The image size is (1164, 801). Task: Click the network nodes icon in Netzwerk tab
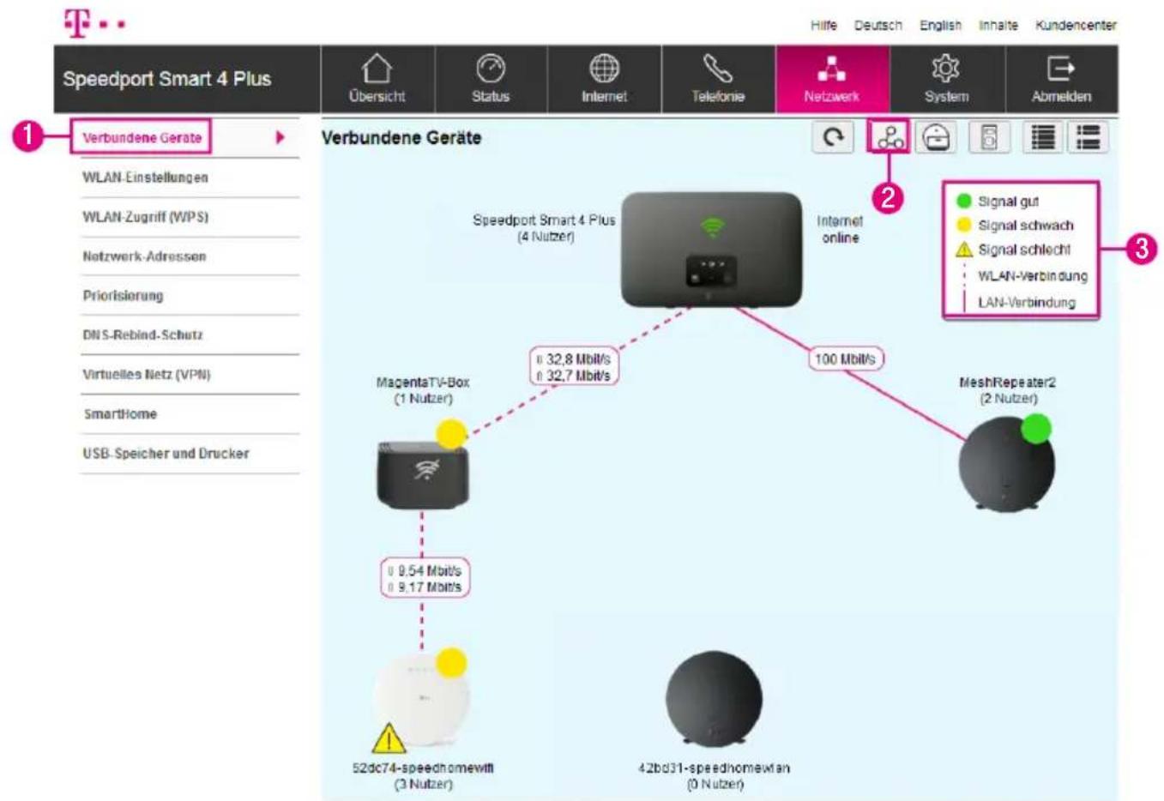point(831,69)
